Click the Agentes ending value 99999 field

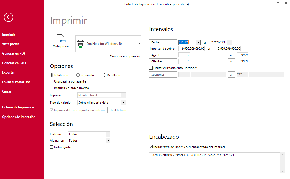pos(242,55)
